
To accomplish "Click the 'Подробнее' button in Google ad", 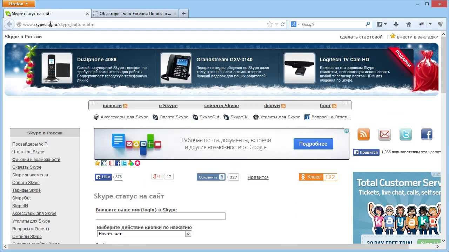I will point(313,143).
